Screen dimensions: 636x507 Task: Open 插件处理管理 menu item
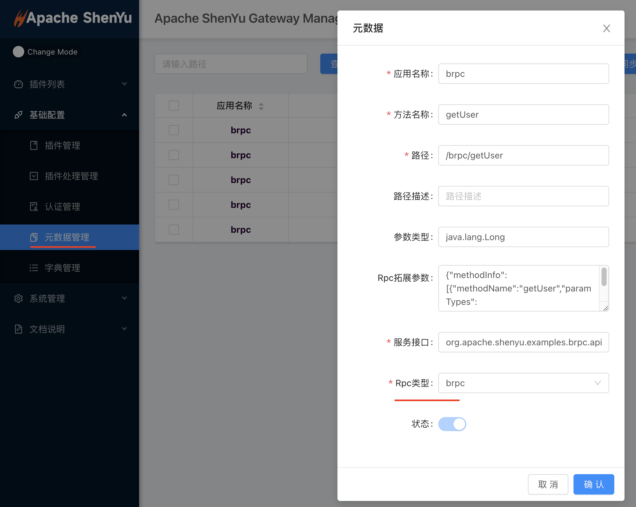click(71, 176)
